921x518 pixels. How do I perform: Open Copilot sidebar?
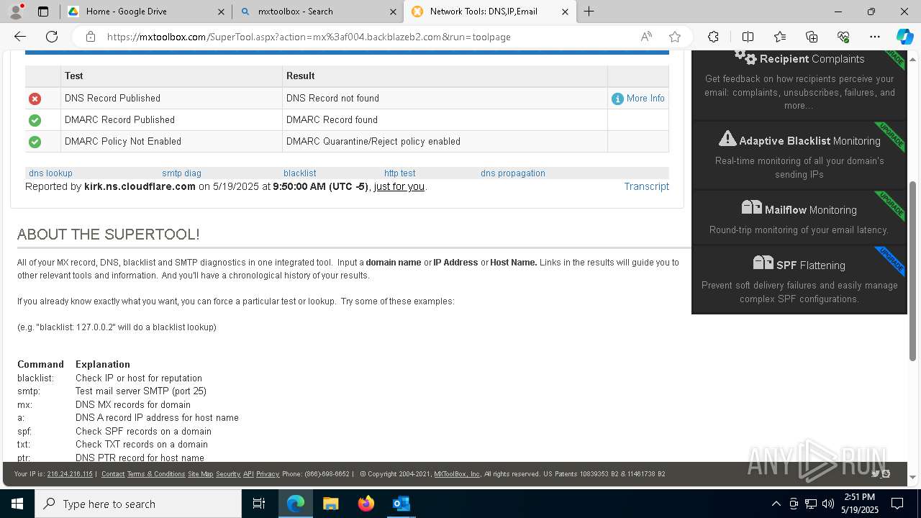tap(904, 37)
